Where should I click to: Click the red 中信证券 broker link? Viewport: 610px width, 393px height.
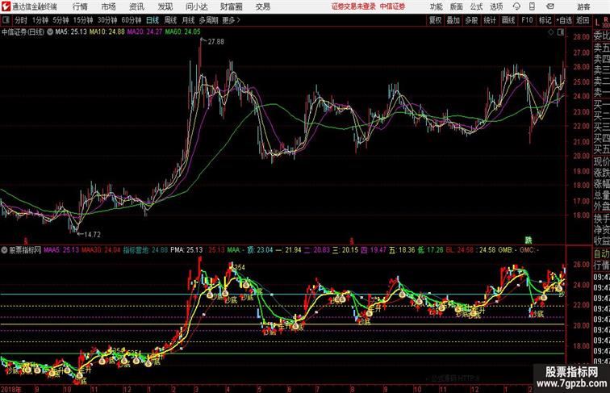pyautogui.click(x=392, y=6)
